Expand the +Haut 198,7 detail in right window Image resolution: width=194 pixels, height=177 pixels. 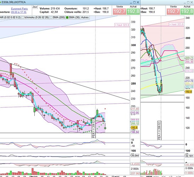(x=148, y=8)
